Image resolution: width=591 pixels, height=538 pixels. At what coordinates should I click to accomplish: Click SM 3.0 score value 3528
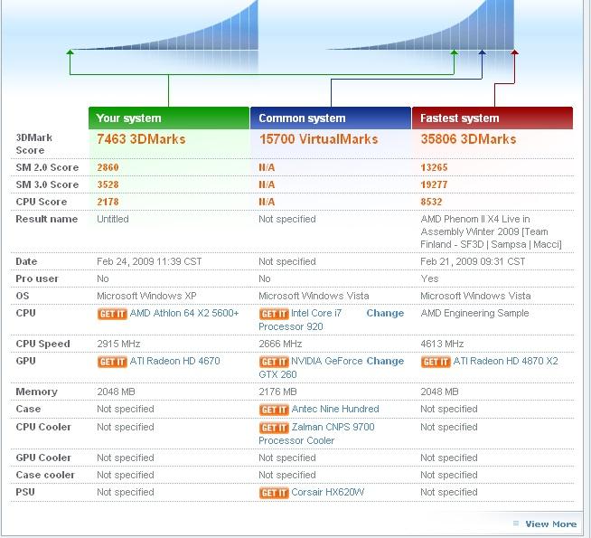pyautogui.click(x=108, y=184)
